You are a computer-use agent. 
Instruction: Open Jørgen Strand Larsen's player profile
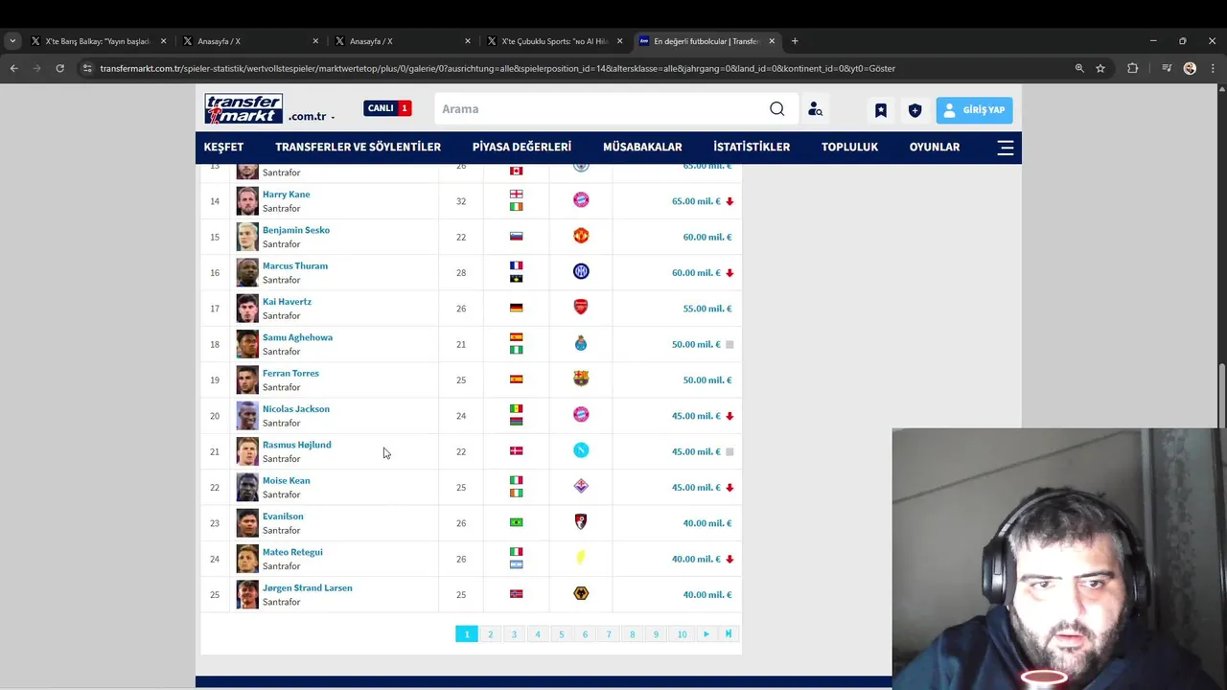point(308,587)
